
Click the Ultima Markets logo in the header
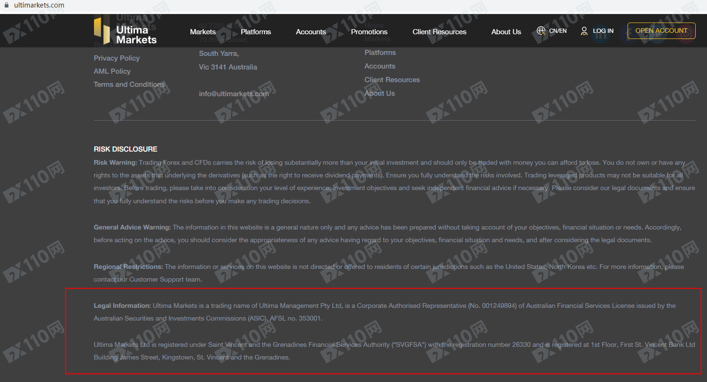point(125,32)
